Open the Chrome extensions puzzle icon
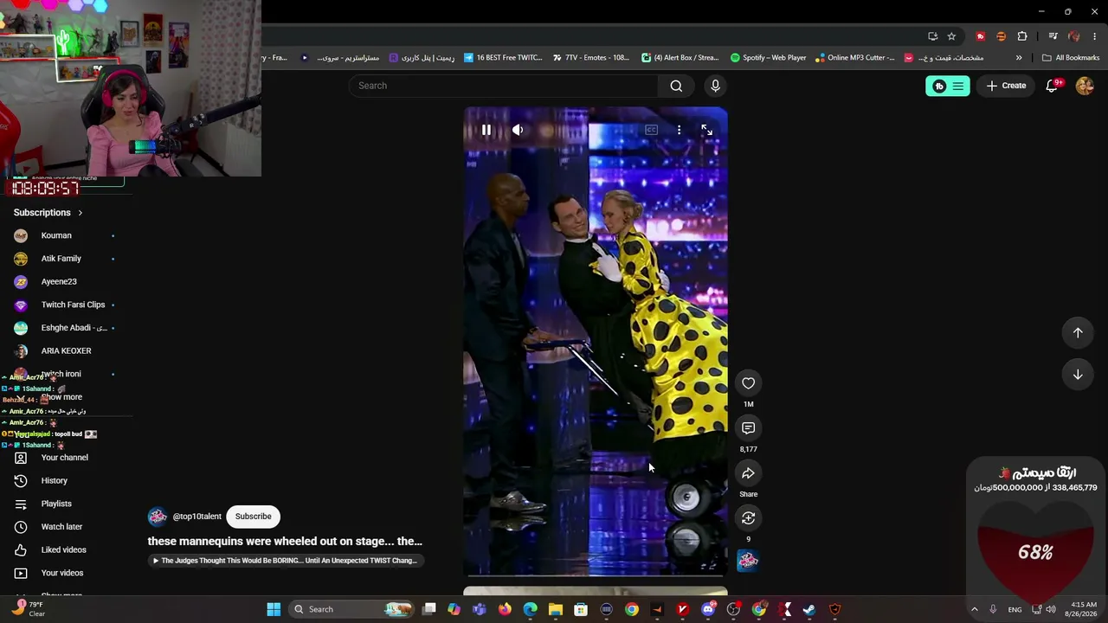The image size is (1108, 623). tap(1022, 36)
